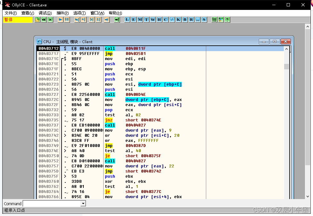The width and height of the screenshot is (313, 216).
Task: Open the Threads T window button
Action: 146,20
